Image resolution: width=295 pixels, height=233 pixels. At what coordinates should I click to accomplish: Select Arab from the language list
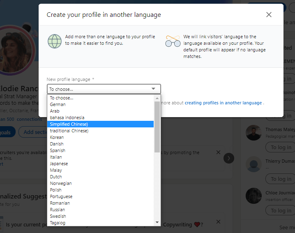tap(101, 111)
